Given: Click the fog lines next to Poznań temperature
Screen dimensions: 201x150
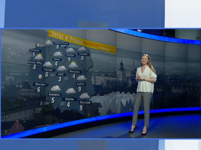Looking at the screenshot, I should point(53,75).
